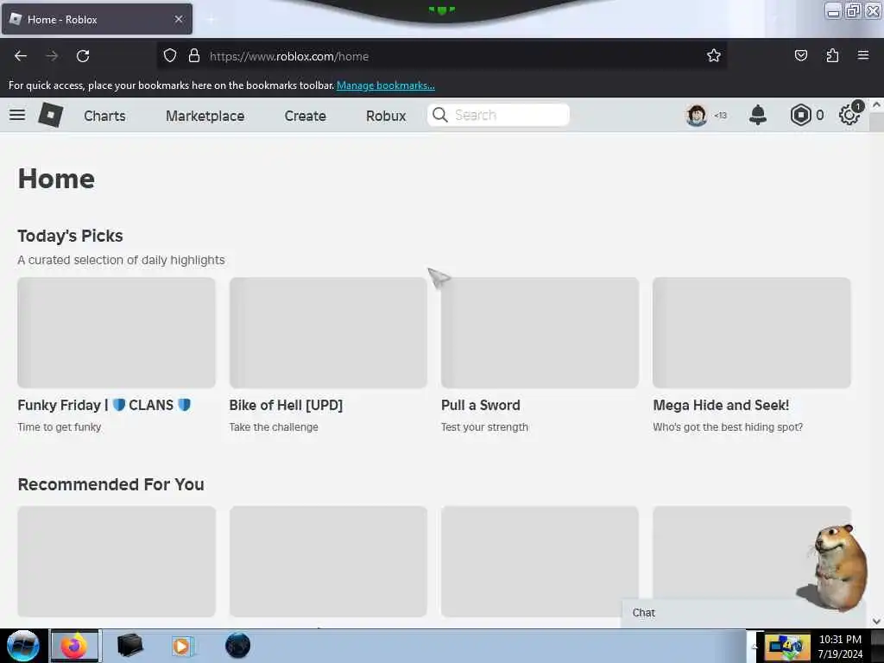
Task: Reload the page with the refresh icon
Action: click(x=83, y=56)
